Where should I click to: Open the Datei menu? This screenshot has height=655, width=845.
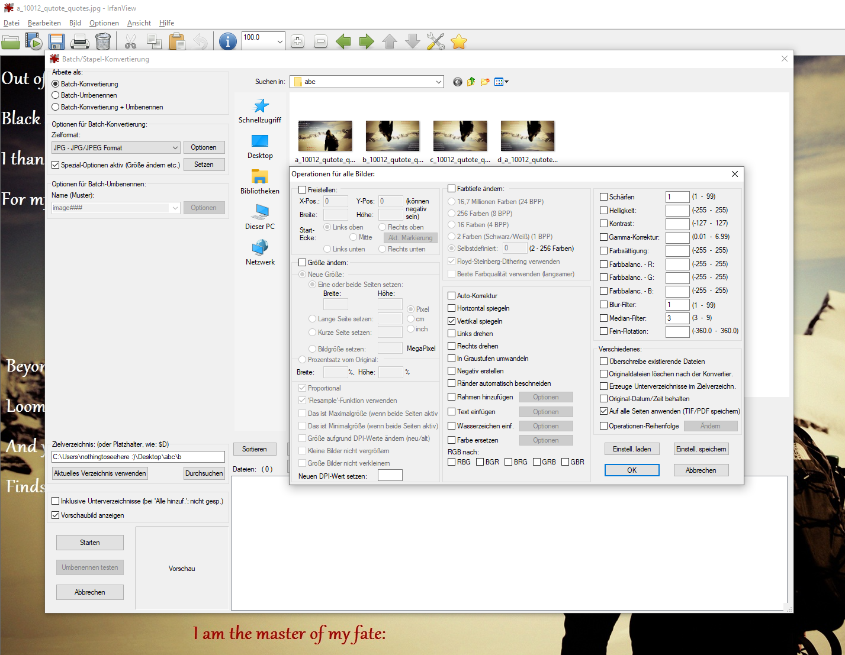[11, 23]
